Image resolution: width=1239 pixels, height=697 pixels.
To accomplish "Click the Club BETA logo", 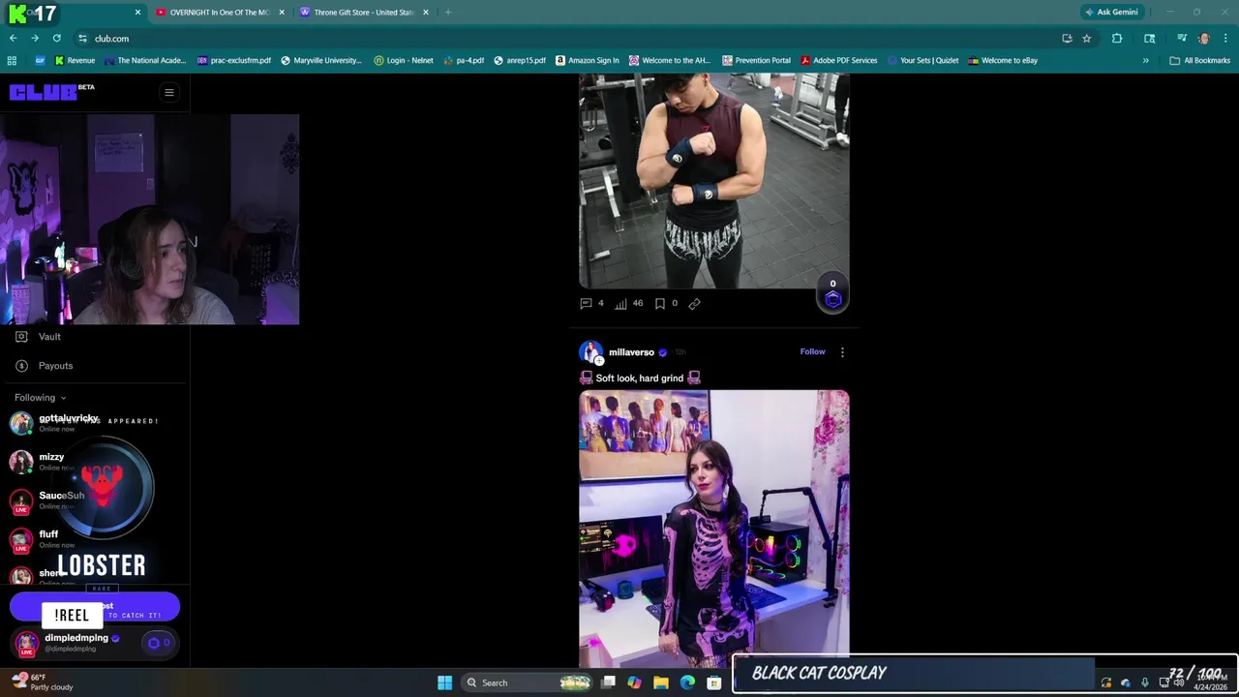I will (x=52, y=92).
